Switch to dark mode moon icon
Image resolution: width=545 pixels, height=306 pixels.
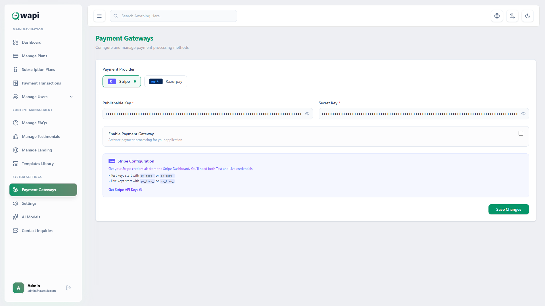[527, 16]
